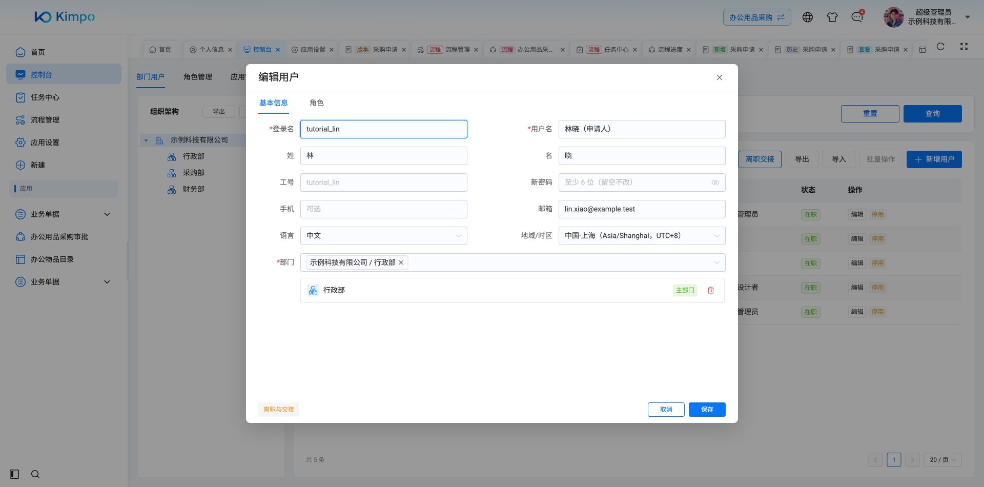Click the 离职与交接 button
This screenshot has width=984, height=487.
[x=279, y=410]
